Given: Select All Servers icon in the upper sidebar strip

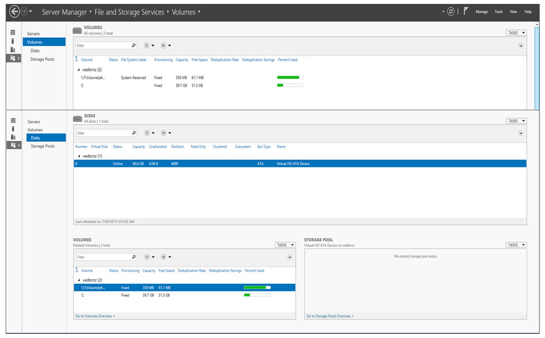Looking at the screenshot, I should [x=13, y=50].
